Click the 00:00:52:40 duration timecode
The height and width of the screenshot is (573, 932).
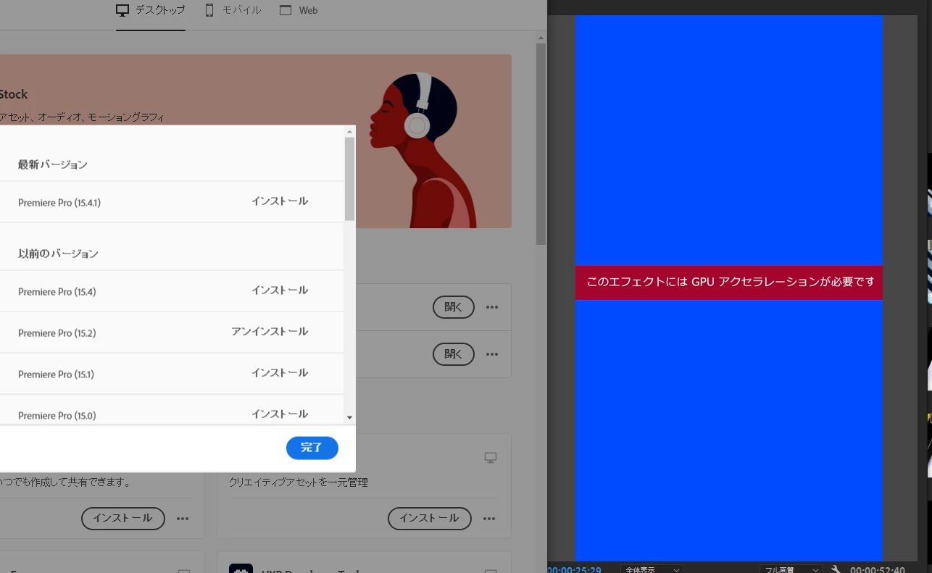tap(878, 569)
